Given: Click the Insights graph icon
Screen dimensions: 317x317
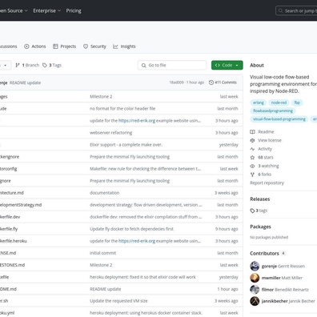Looking at the screenshot, I should (115, 46).
